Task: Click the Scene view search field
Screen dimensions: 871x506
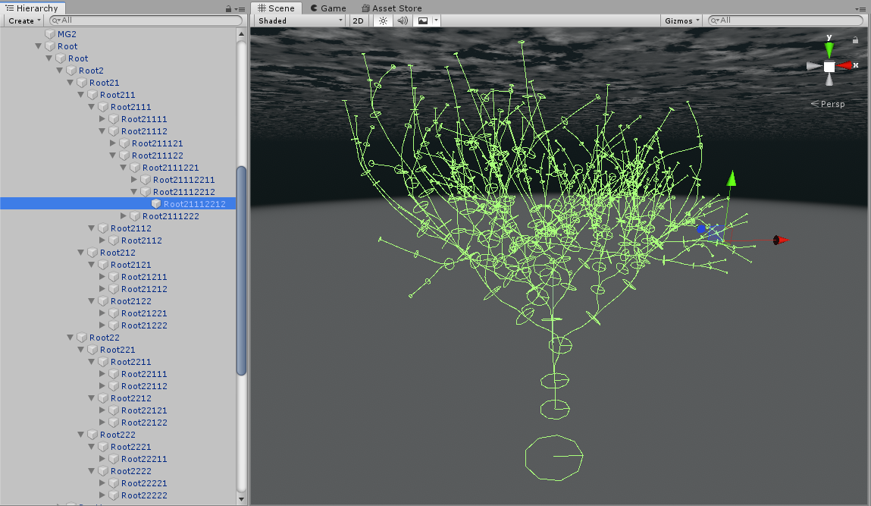Action: tap(785, 20)
